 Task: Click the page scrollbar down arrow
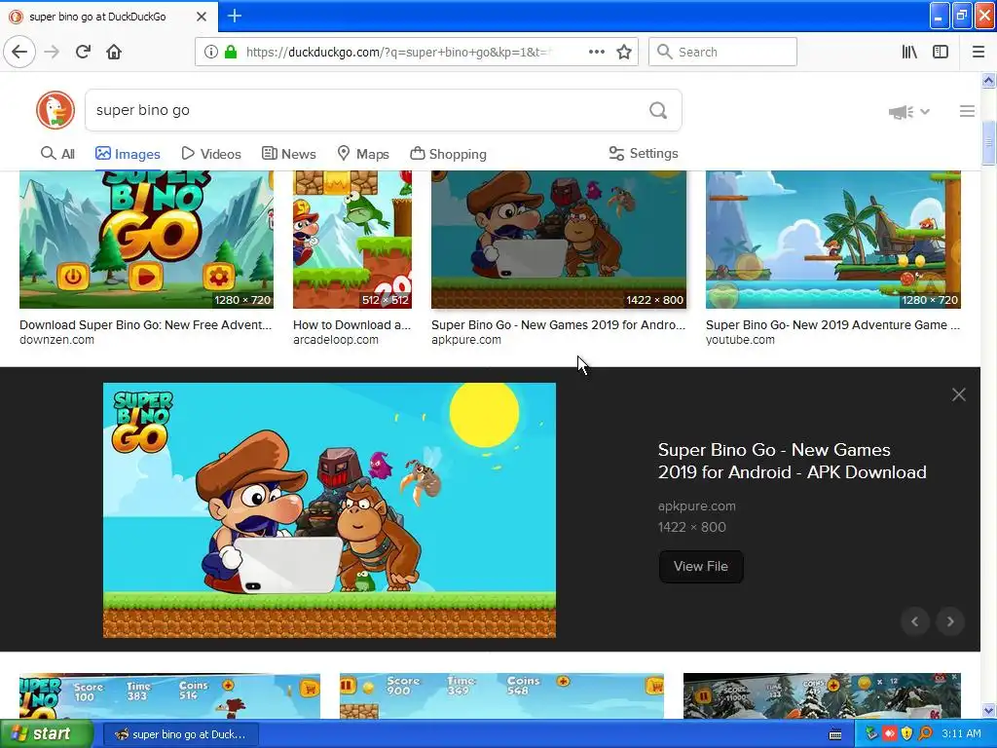tap(988, 711)
